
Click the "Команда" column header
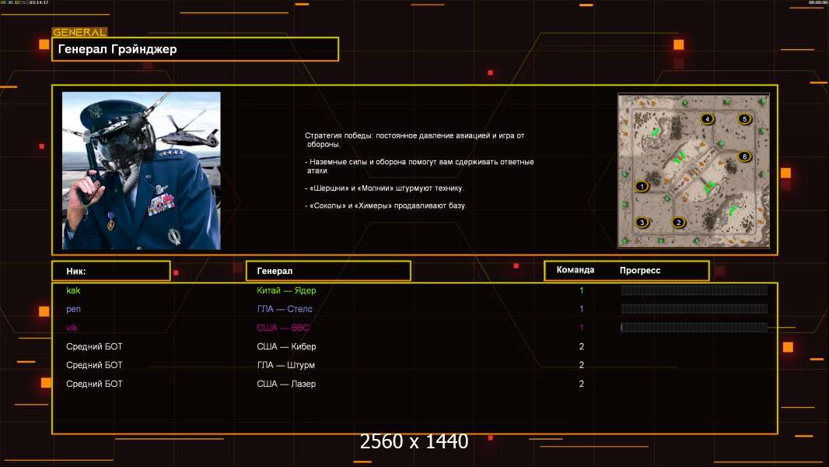575,270
